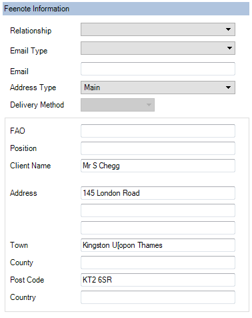This screenshot has height=318, width=252.
Task: Click the Address field with 145 London Road
Action: 158,193
